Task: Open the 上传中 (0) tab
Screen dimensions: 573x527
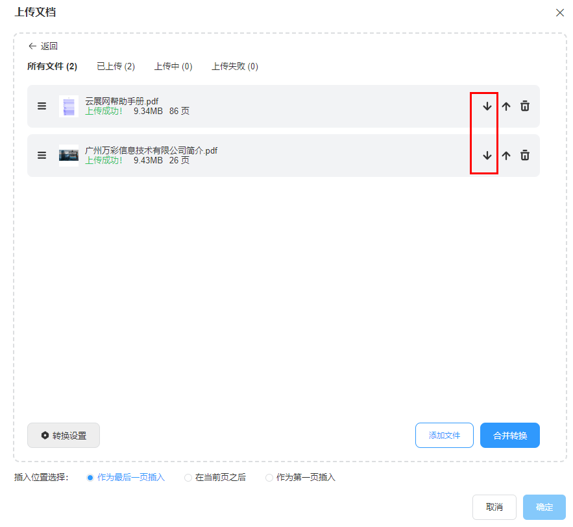Action: click(x=173, y=66)
